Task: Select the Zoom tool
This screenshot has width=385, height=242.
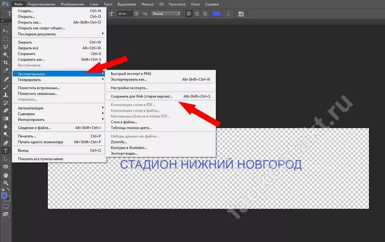Action: tap(6, 183)
